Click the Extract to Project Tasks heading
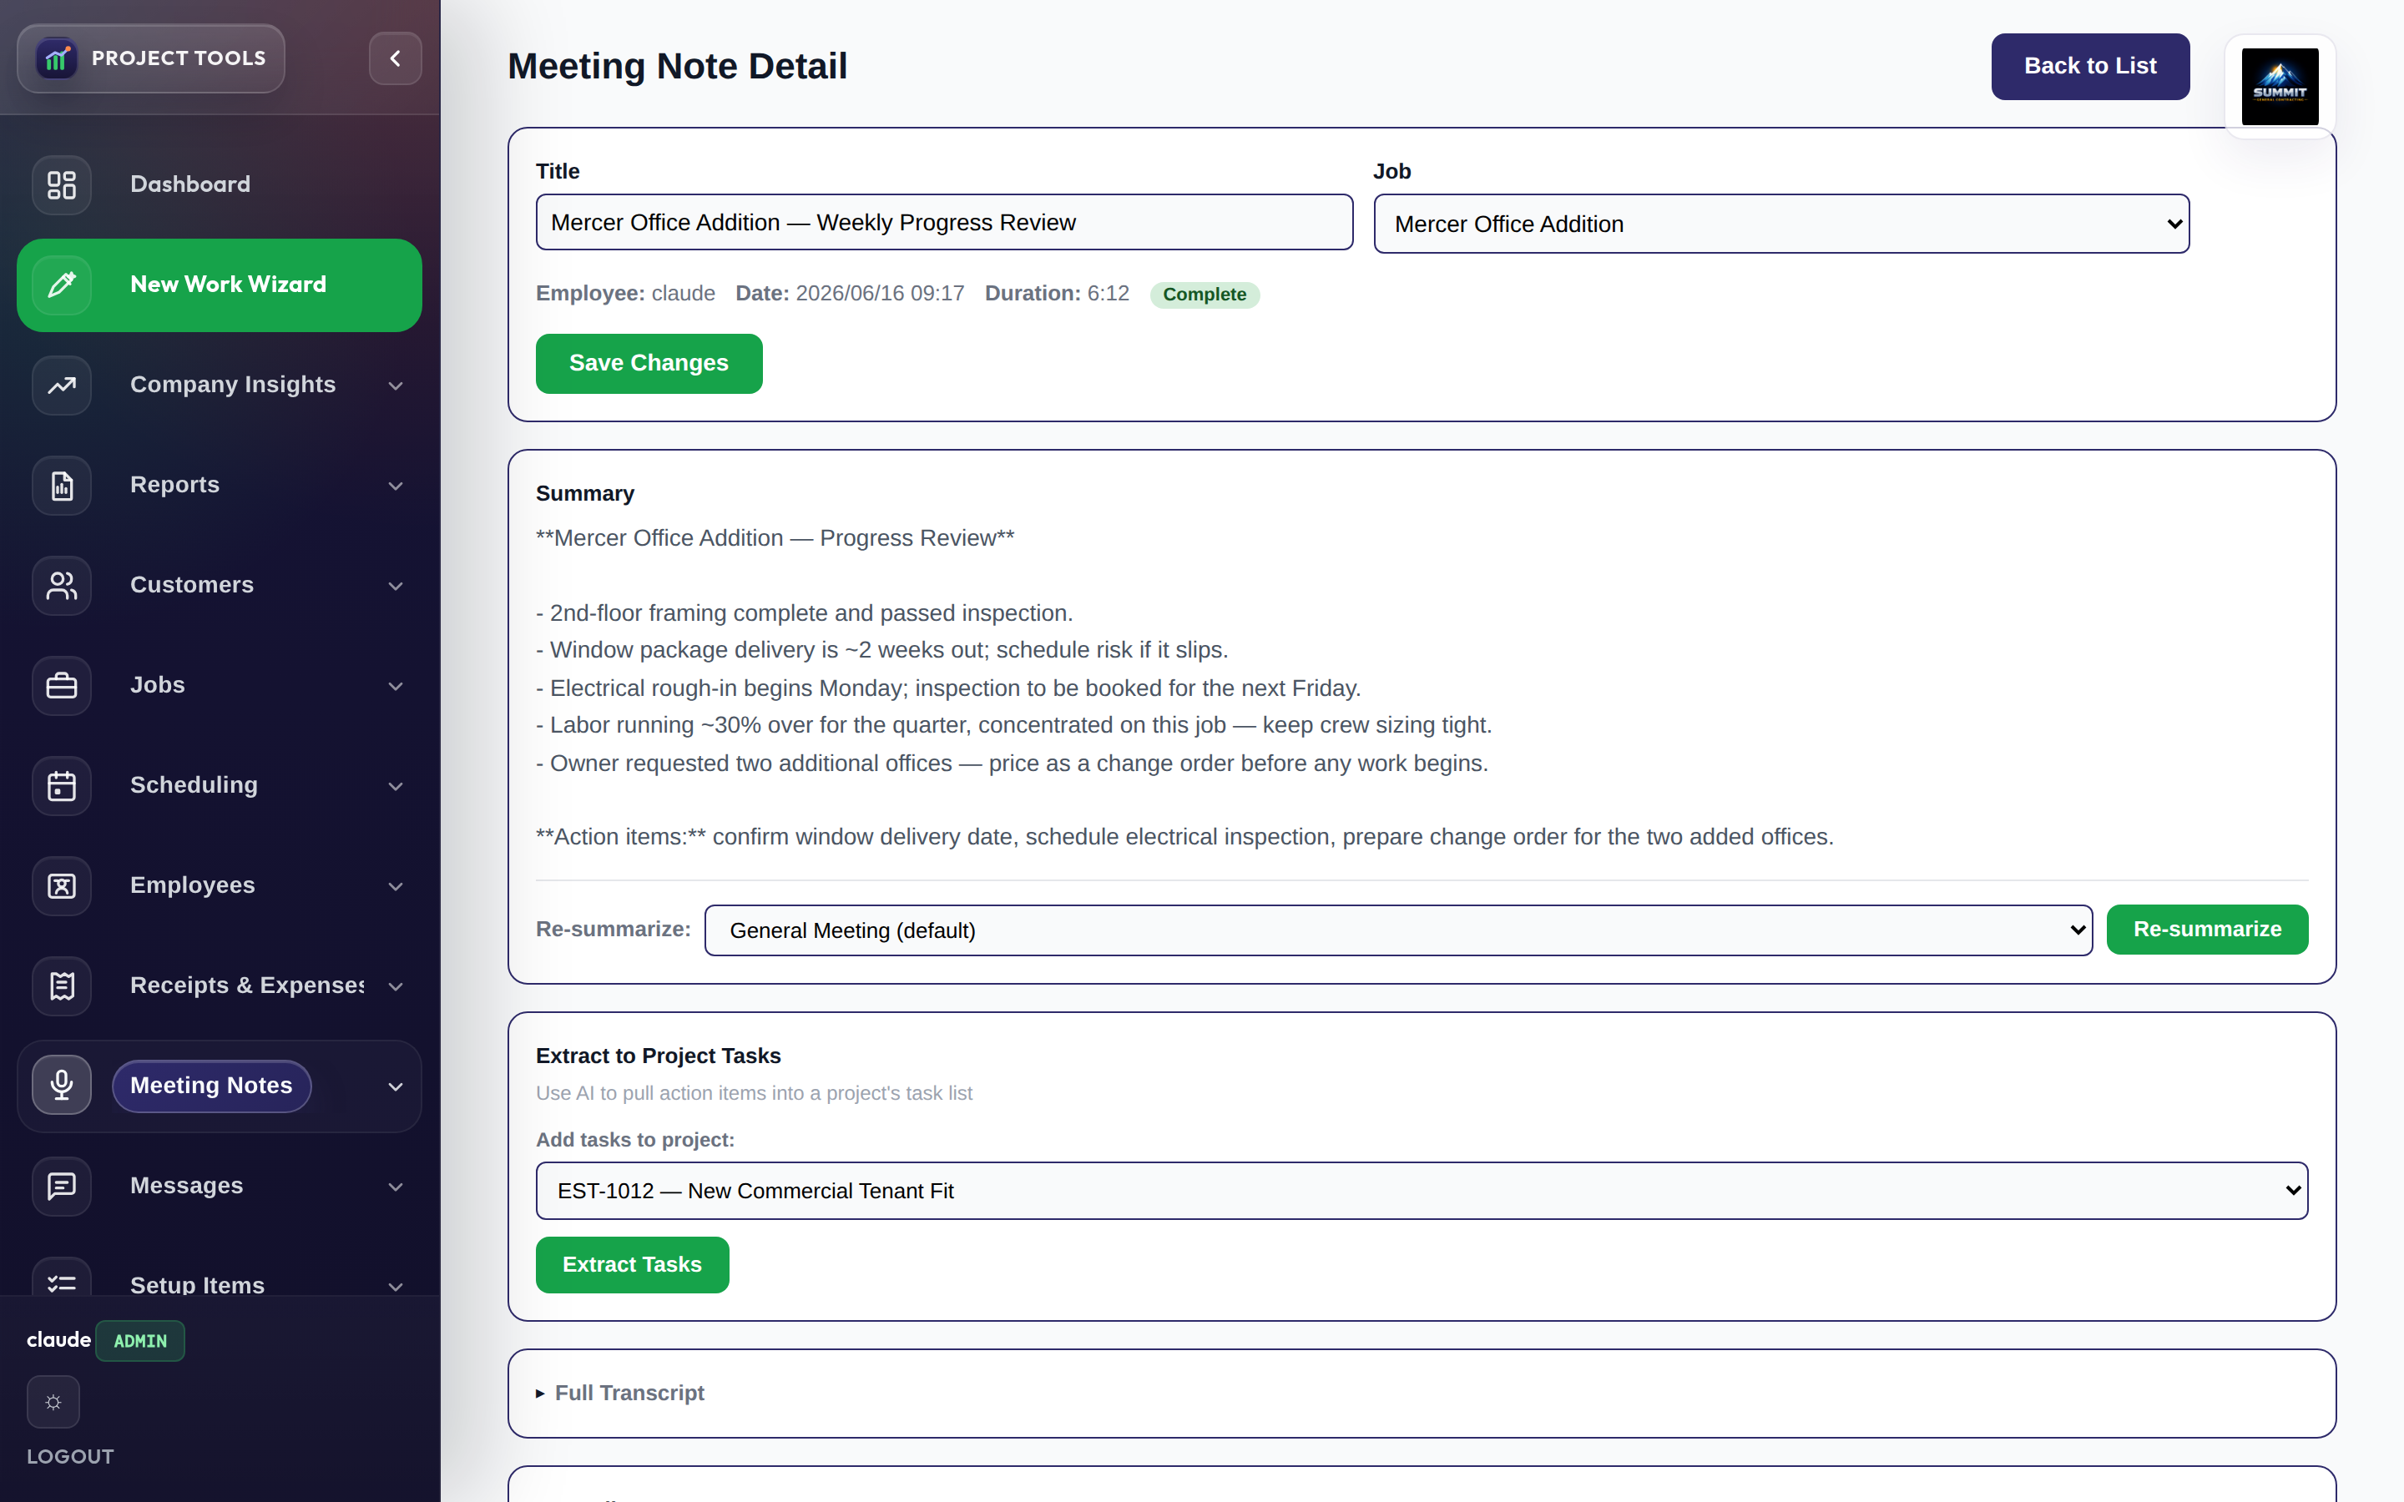The image size is (2404, 1502). click(658, 1056)
